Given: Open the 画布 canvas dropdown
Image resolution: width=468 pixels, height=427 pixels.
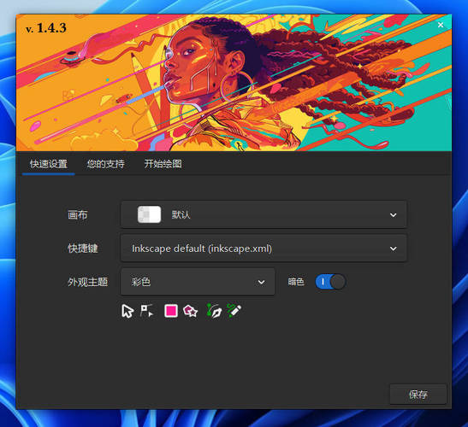Looking at the screenshot, I should click(x=264, y=214).
